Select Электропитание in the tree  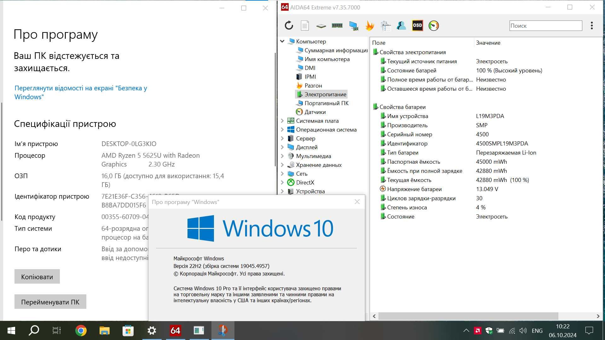pos(321,94)
